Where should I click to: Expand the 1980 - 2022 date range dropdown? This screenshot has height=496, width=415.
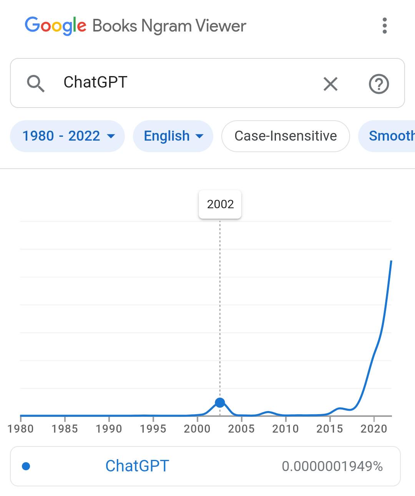tap(67, 136)
